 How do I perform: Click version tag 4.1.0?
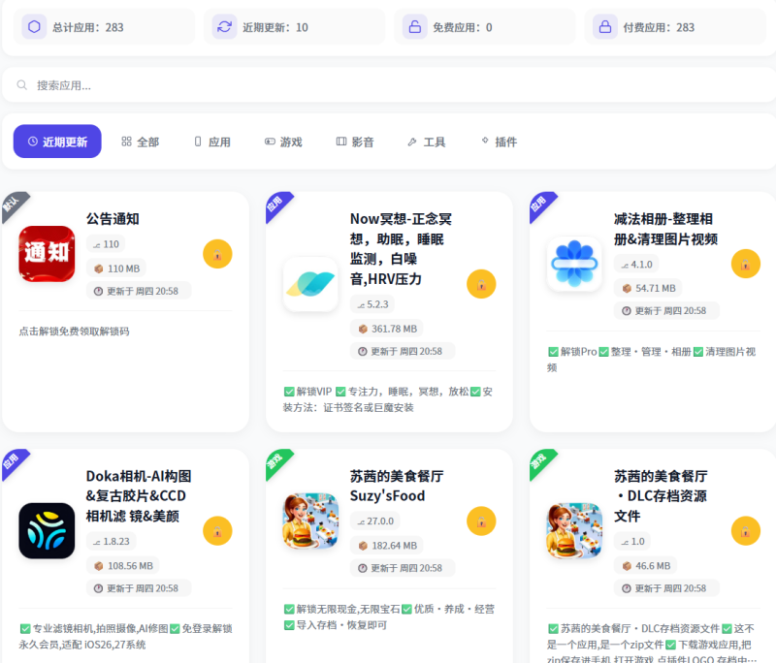(x=637, y=265)
